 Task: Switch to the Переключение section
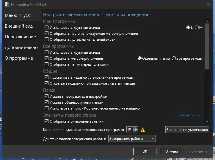[x=20, y=37]
